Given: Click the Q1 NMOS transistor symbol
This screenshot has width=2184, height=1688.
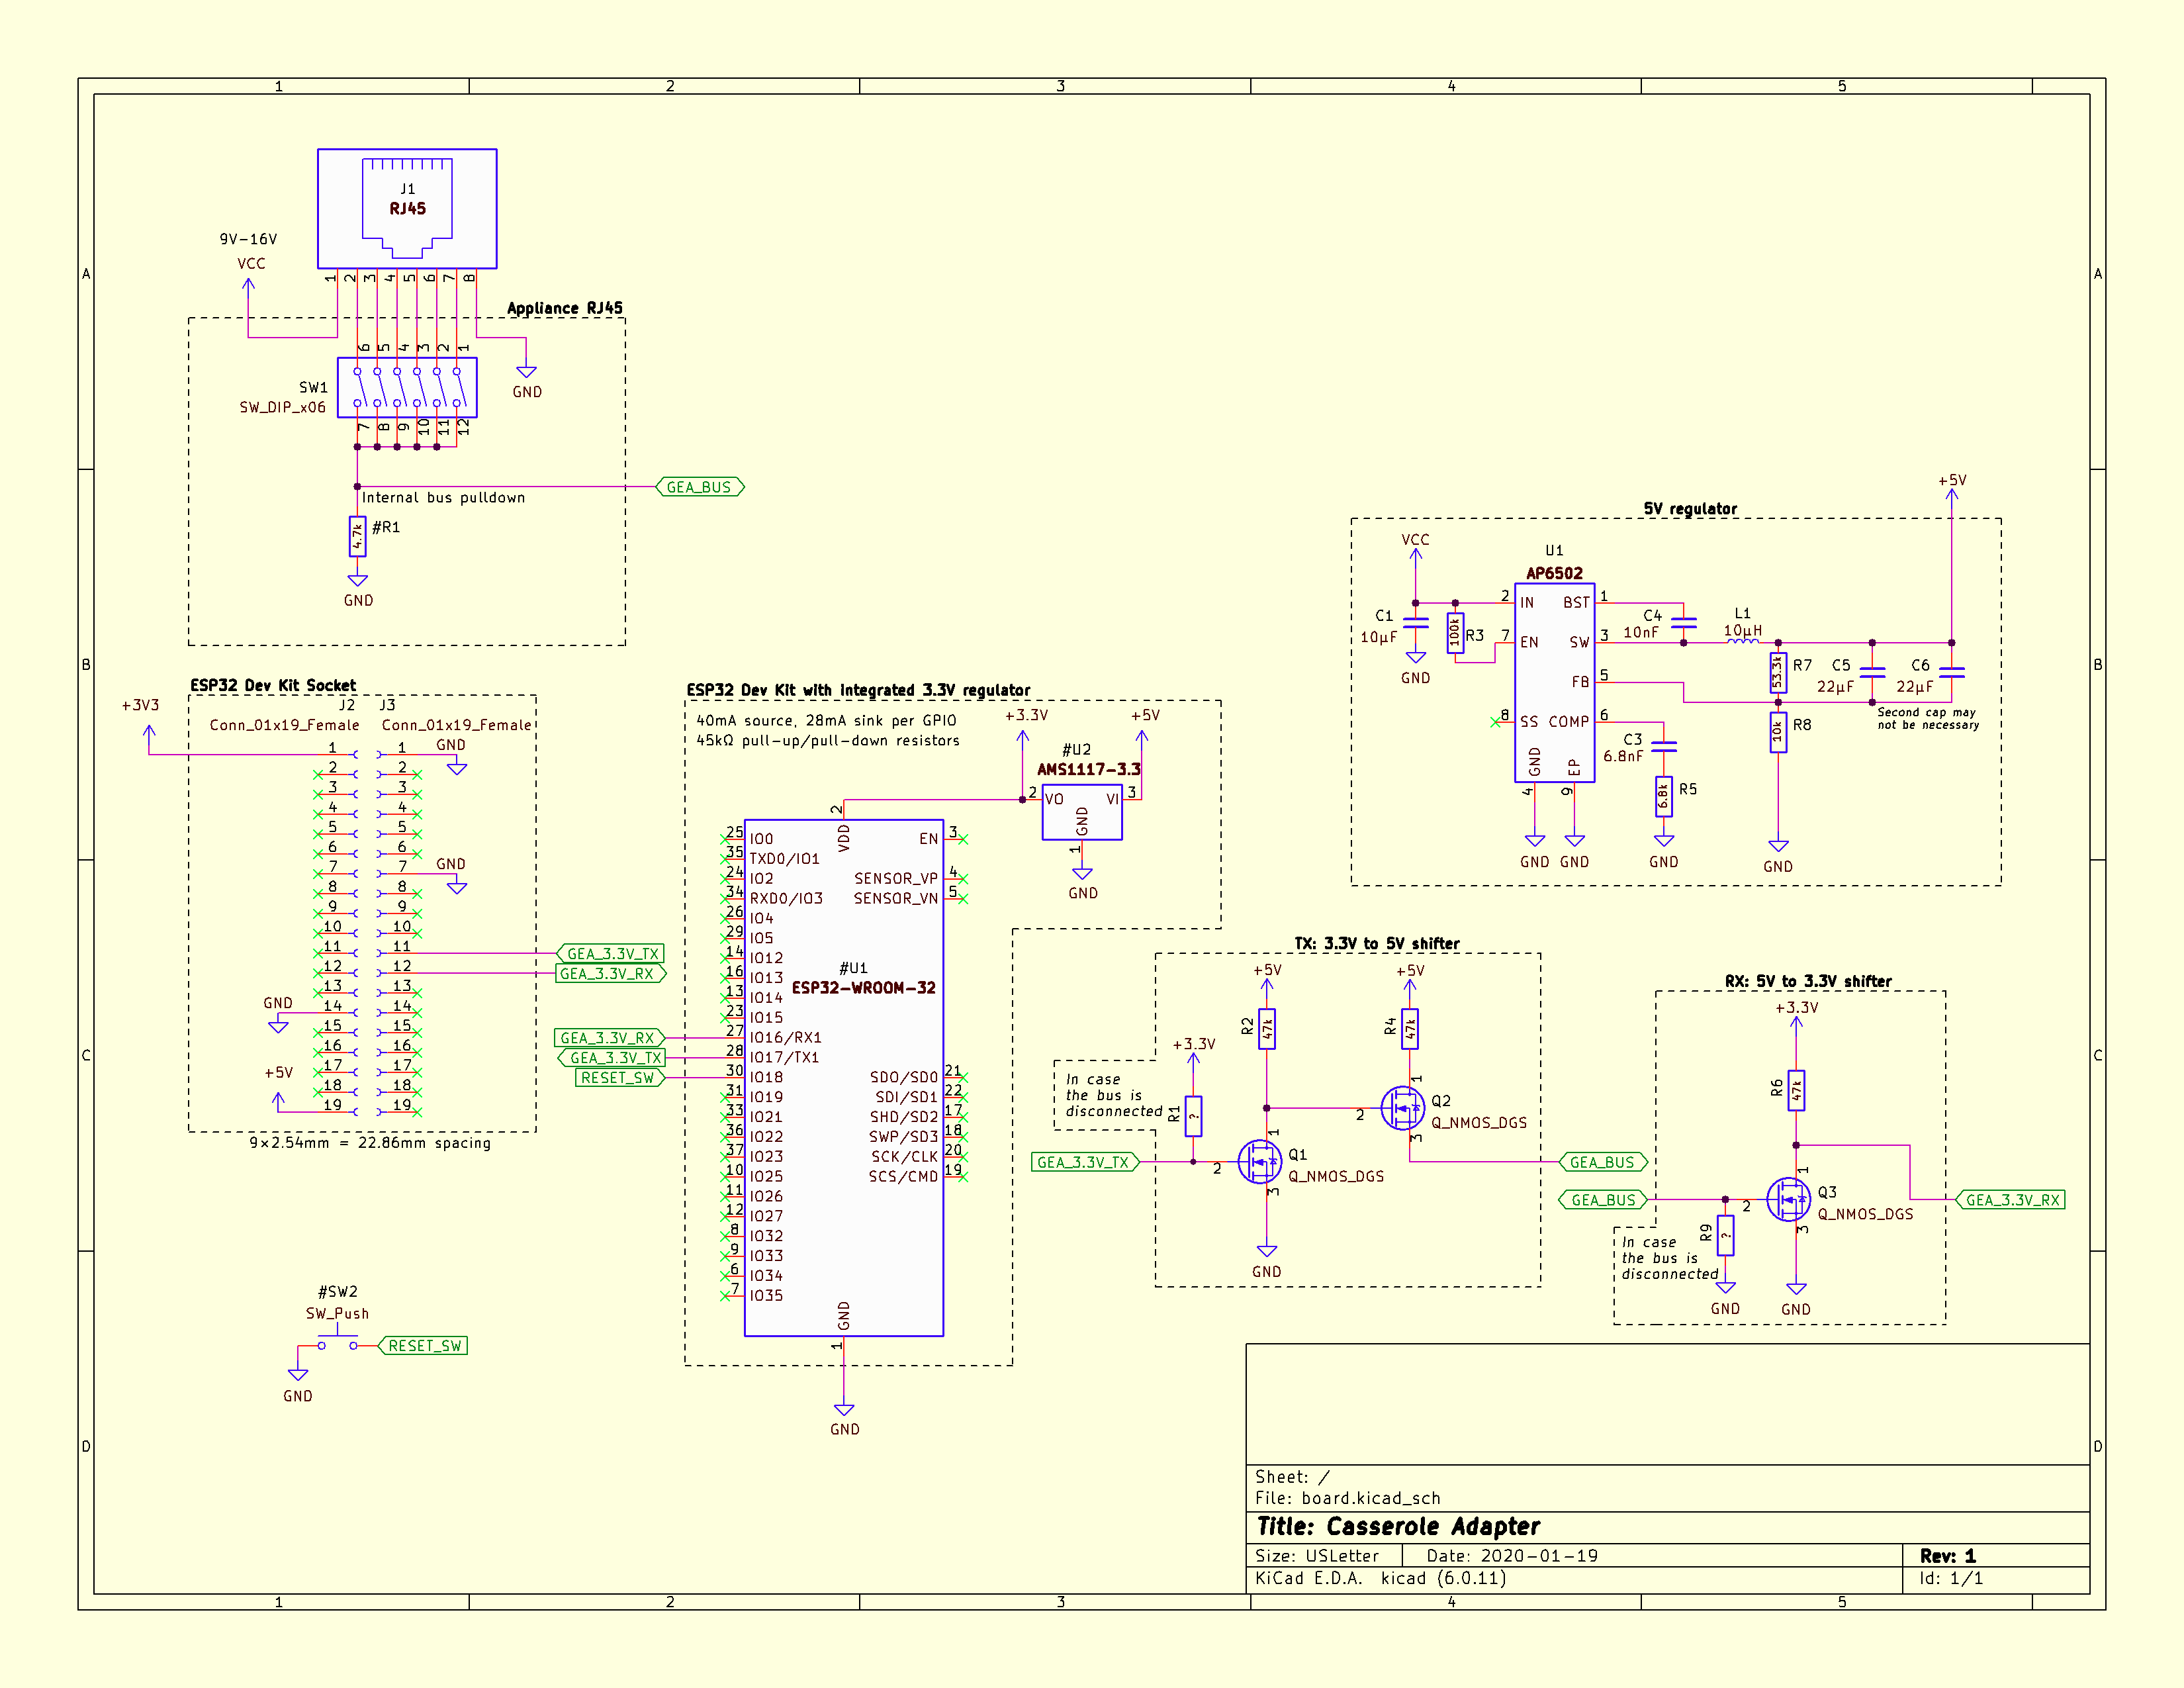Looking at the screenshot, I should (1259, 1162).
